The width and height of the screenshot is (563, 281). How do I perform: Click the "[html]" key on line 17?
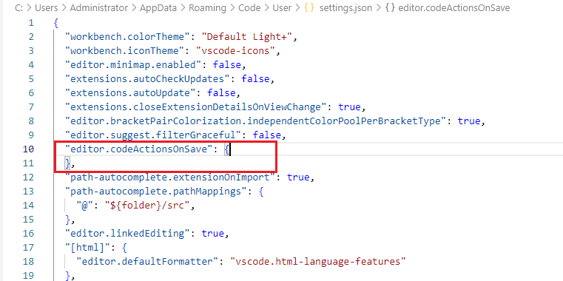tap(87, 248)
